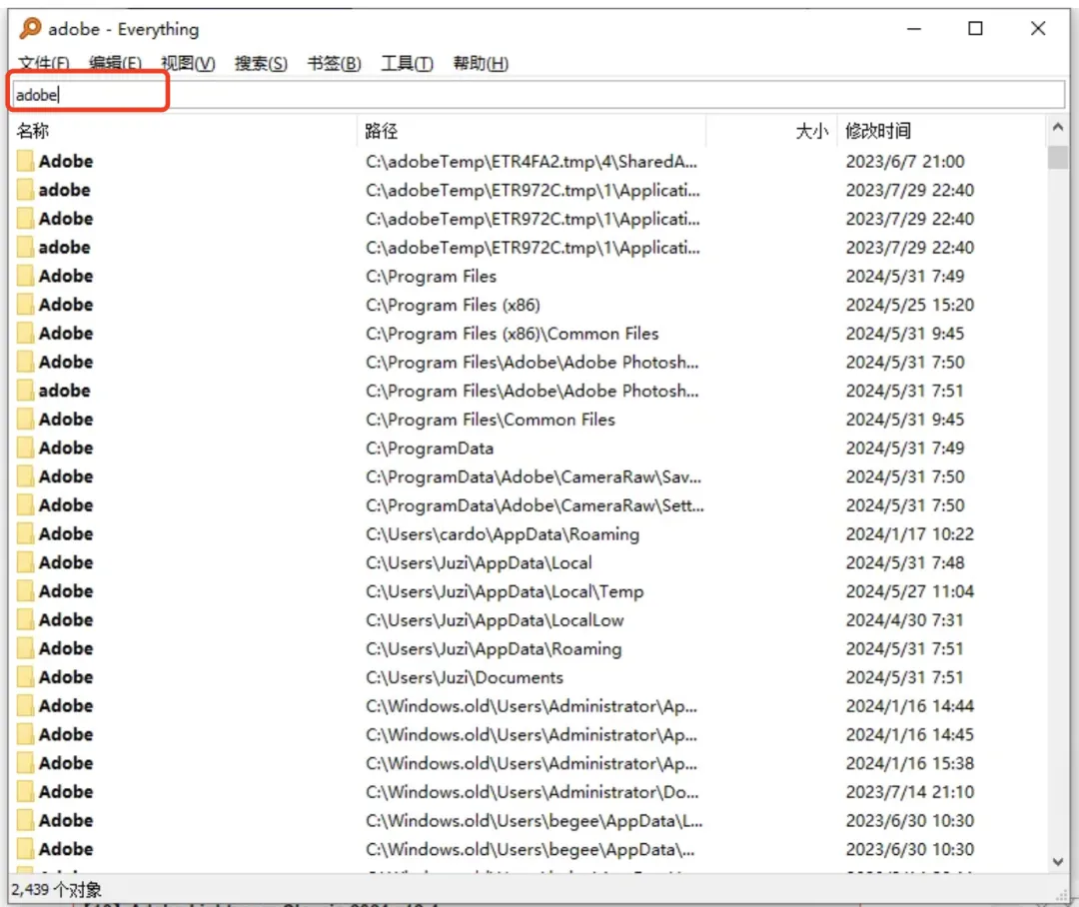Image resolution: width=1079 pixels, height=907 pixels.
Task: Open the 编辑(E) menu
Action: (115, 64)
